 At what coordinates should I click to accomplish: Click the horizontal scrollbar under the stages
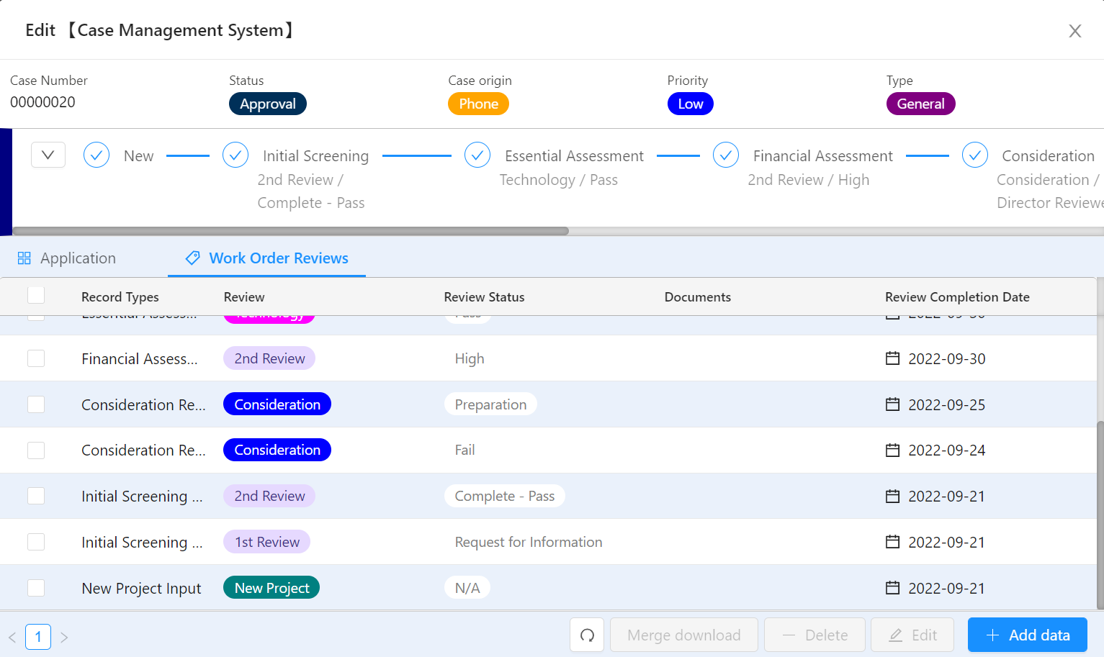[x=290, y=231]
